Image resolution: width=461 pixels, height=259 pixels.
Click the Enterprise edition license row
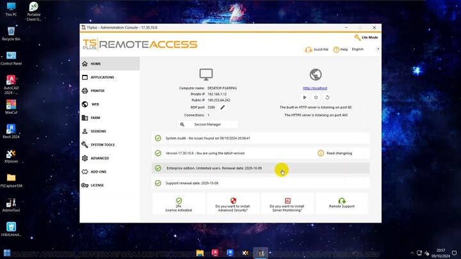(261, 168)
